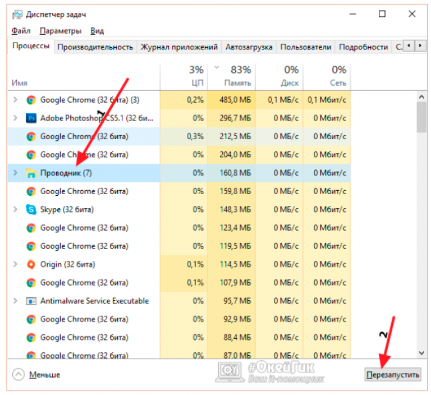The width and height of the screenshot is (431, 395).
Task: Expand the Adobe Photoshop CS5.1 process
Action: [15, 118]
